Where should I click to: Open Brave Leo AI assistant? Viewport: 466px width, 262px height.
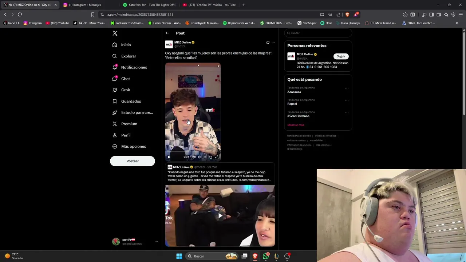pos(446,15)
